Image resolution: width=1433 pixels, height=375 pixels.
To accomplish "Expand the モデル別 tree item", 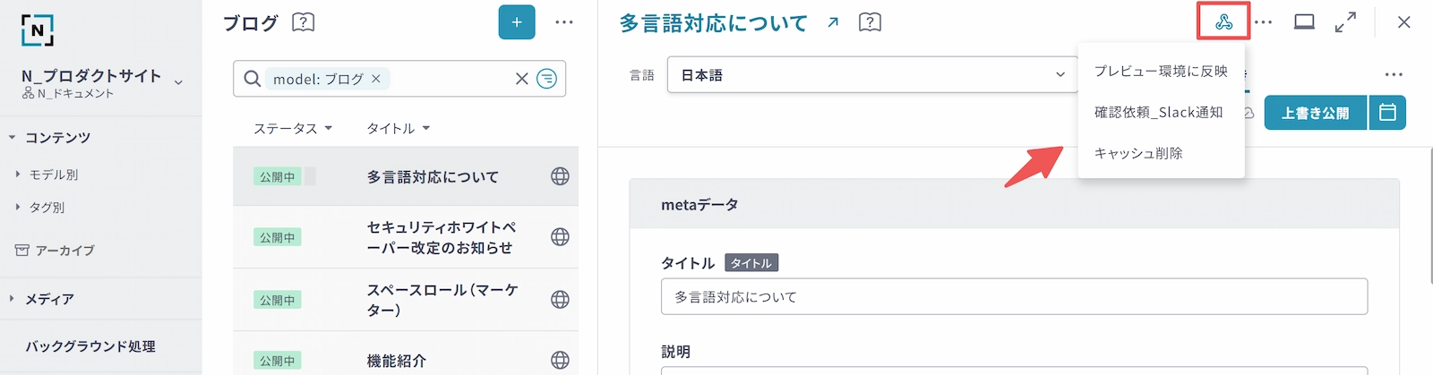I will click(x=18, y=175).
